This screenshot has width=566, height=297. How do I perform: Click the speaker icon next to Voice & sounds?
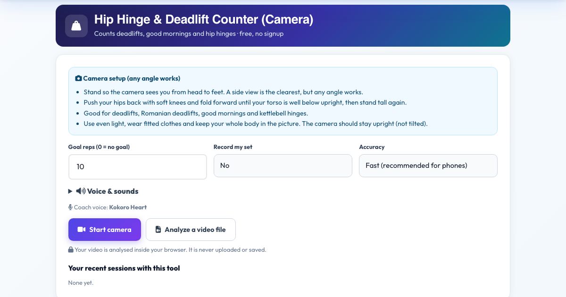coord(81,191)
